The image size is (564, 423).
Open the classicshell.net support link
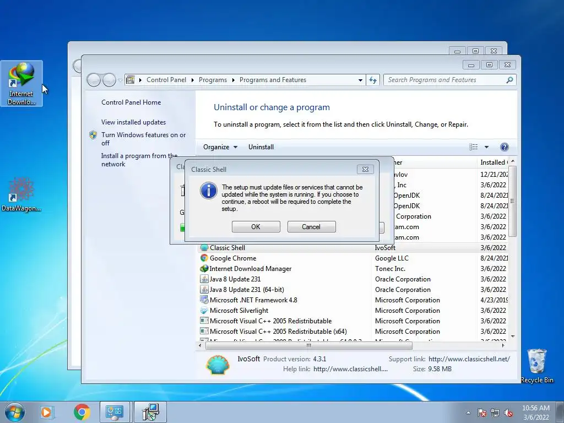[469, 359]
